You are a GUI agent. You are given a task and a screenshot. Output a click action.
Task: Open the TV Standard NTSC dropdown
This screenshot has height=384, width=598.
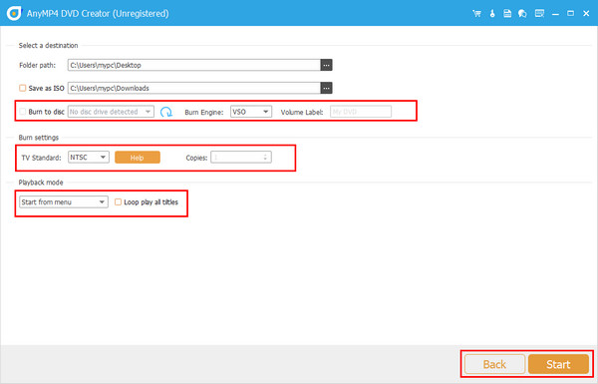pyautogui.click(x=89, y=158)
